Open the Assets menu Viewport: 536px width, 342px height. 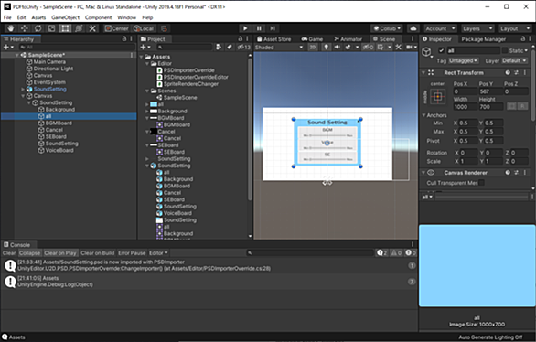click(38, 17)
